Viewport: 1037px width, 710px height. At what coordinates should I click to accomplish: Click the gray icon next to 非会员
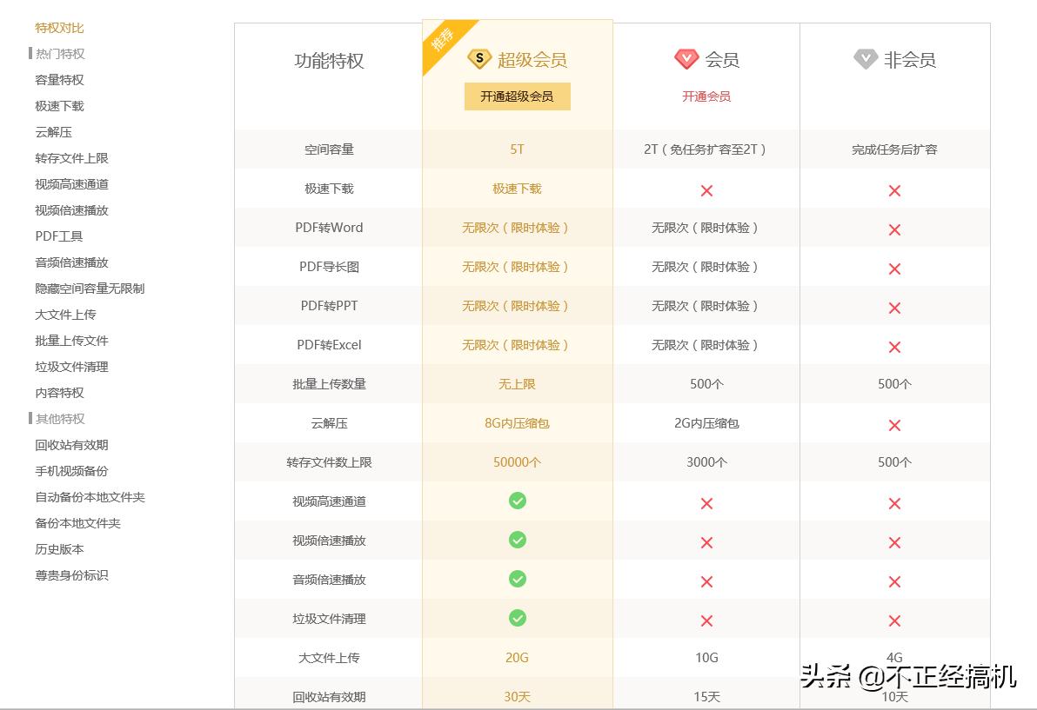[864, 59]
